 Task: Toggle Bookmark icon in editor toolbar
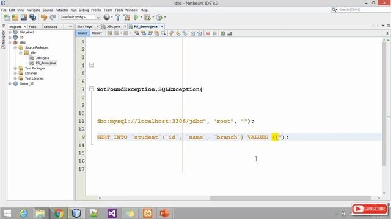click(x=185, y=33)
